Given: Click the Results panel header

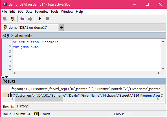Looking at the screenshot, I should (83, 81).
